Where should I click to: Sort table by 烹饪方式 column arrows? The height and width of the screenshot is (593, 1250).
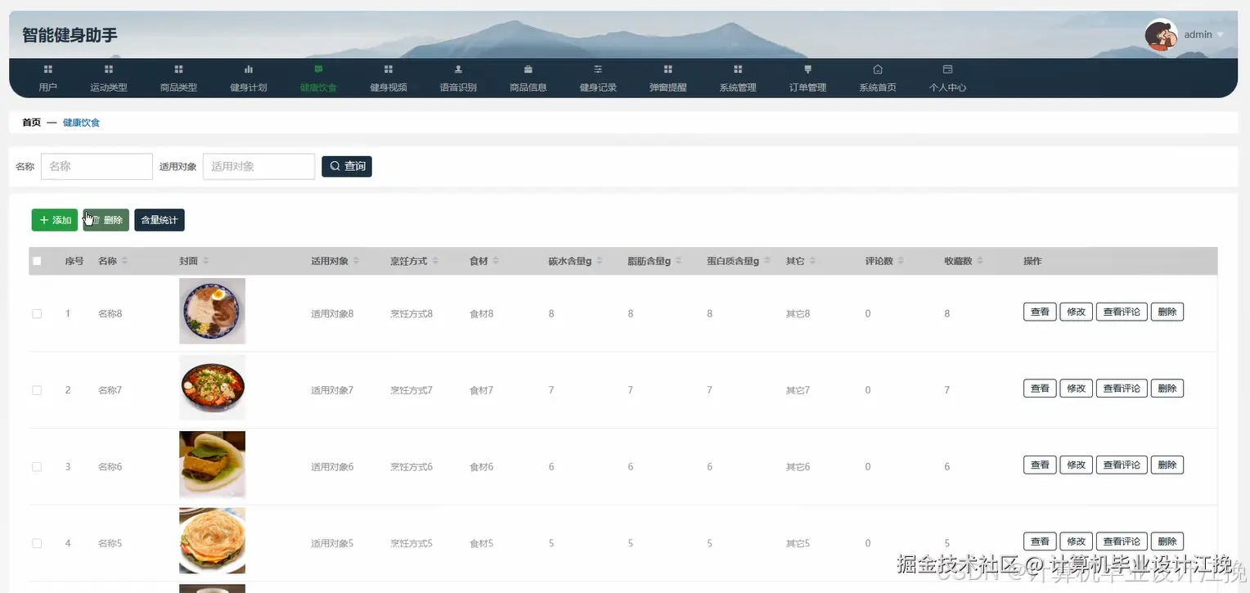click(x=435, y=261)
